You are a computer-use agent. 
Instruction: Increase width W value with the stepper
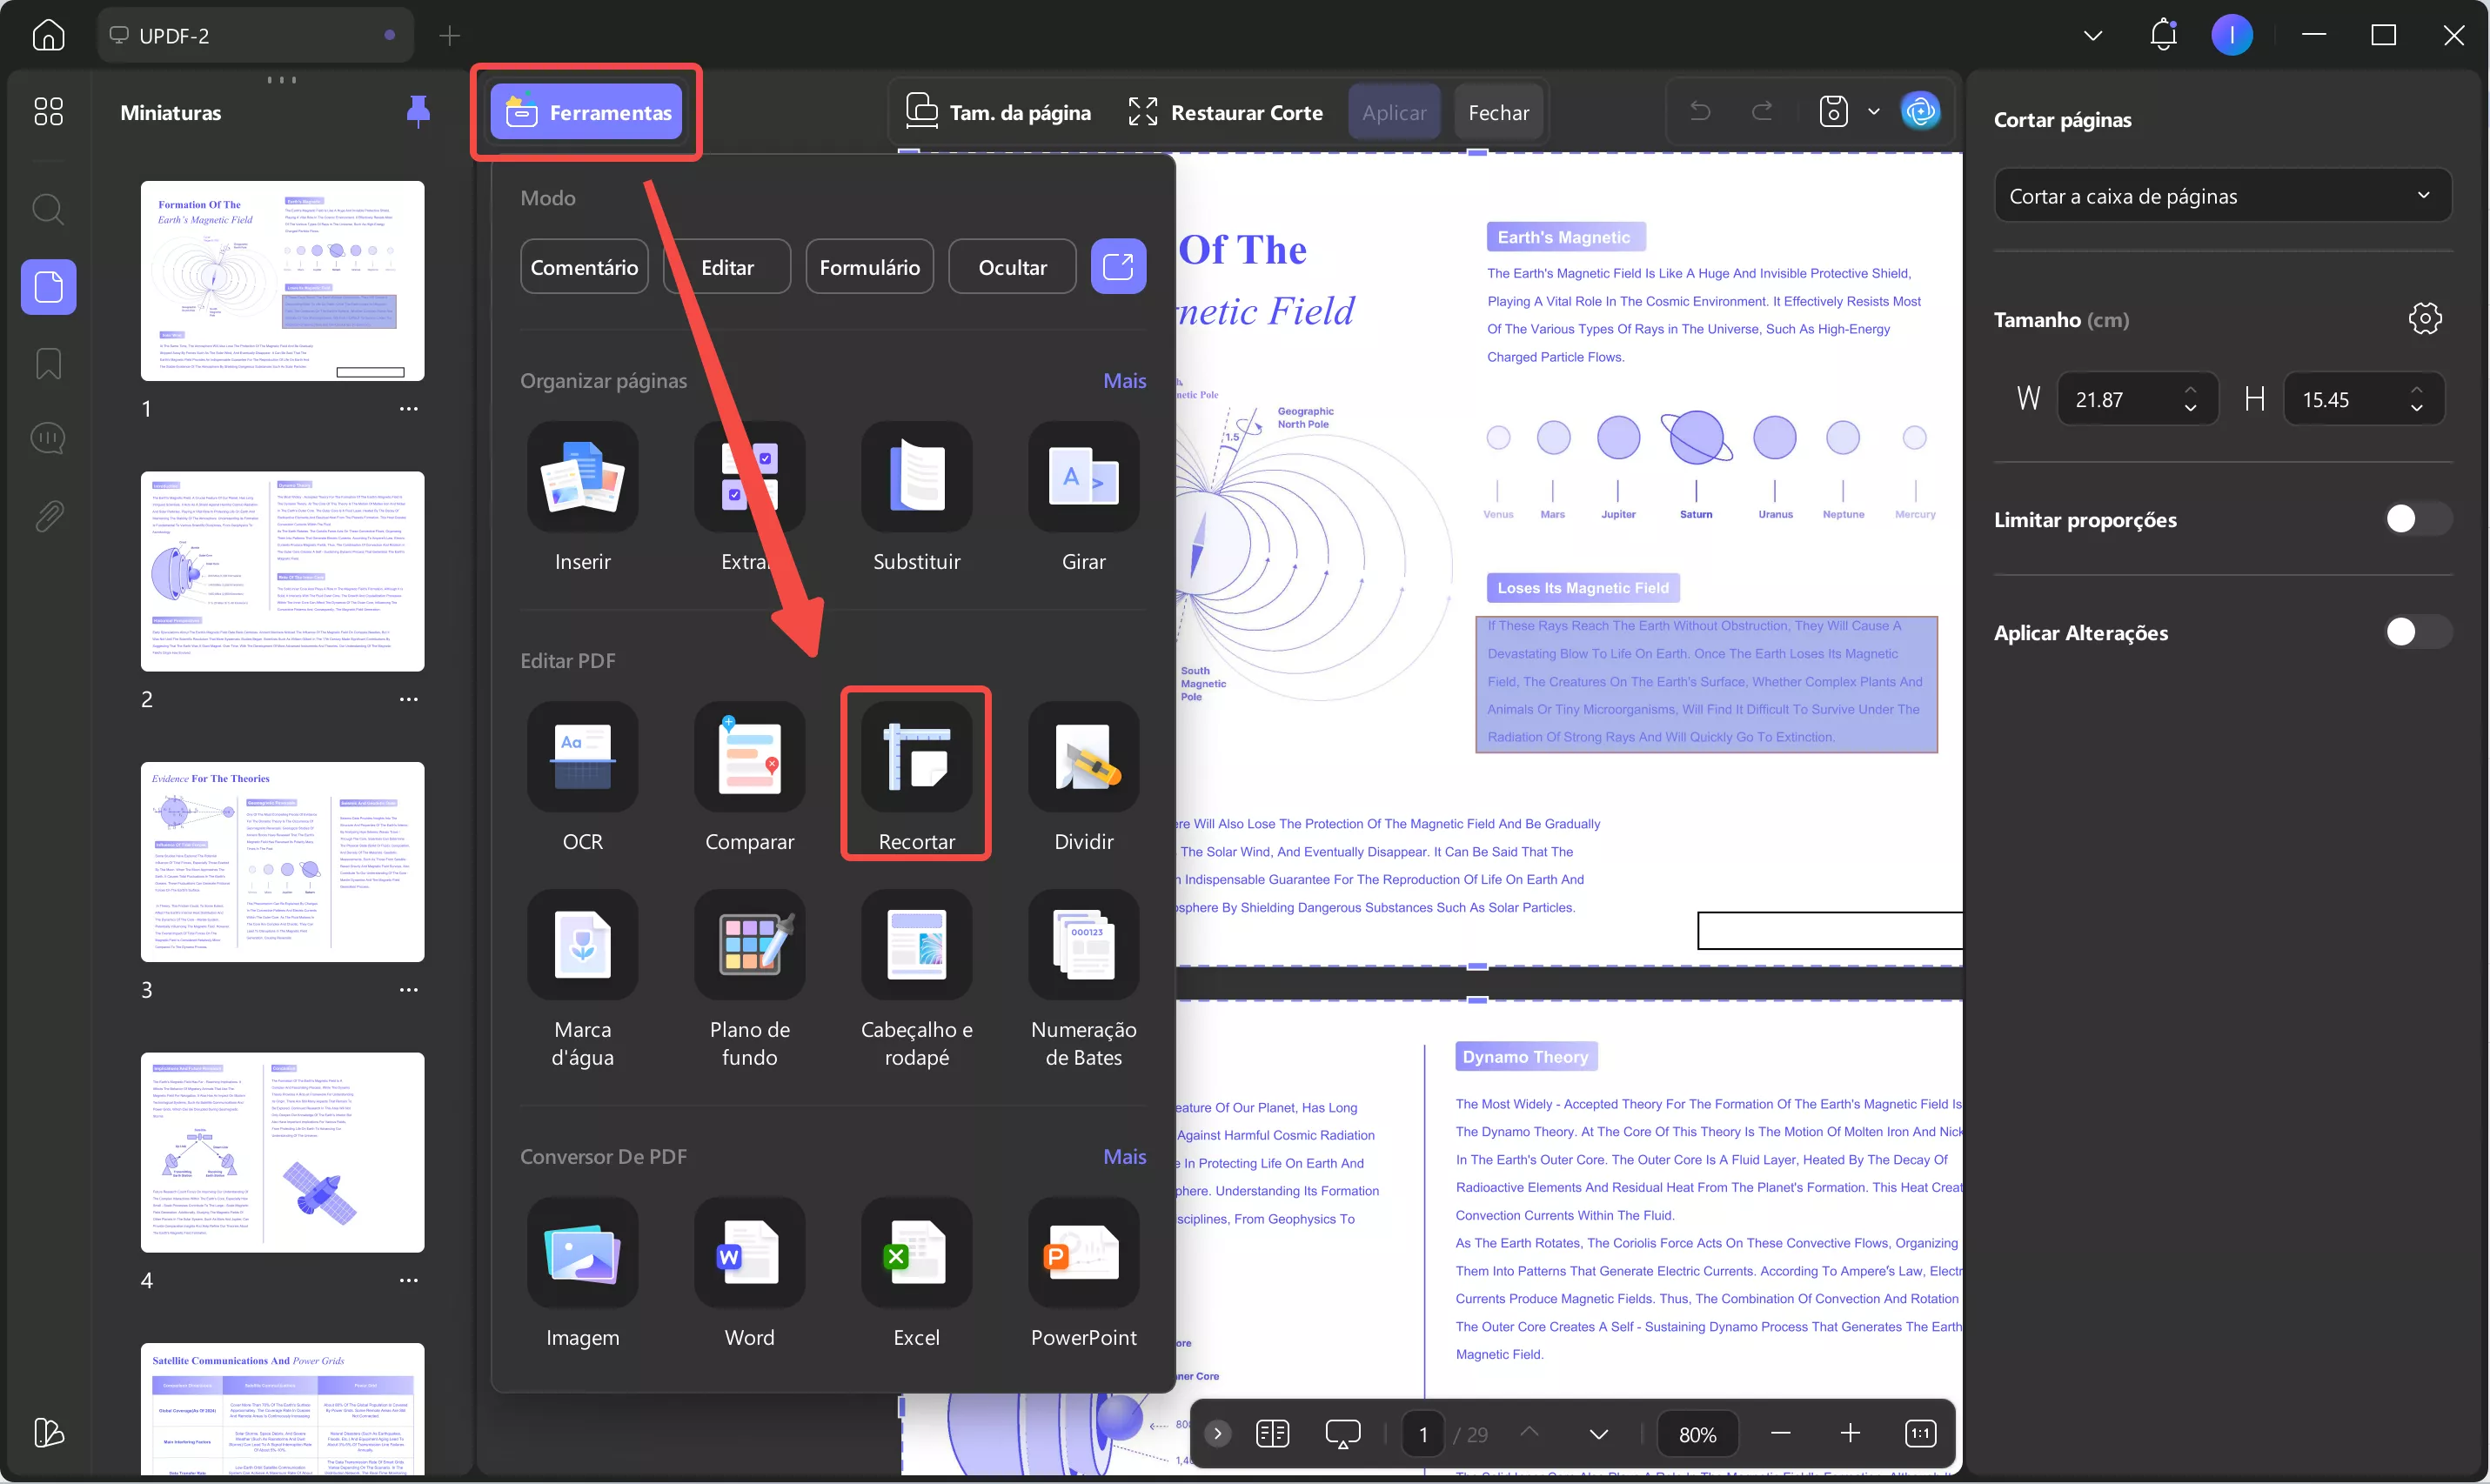[2190, 390]
